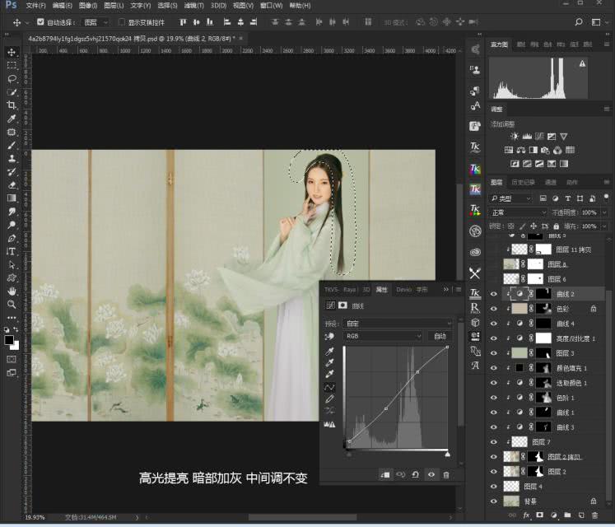This screenshot has width=615, height=527.
Task: Open the layer blend mode 正常 dropdown
Action: point(518,212)
